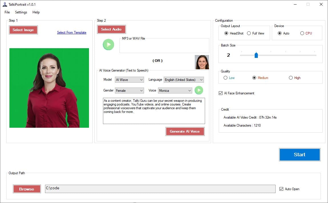This screenshot has height=203, width=328.
Task: Open the Language dropdown
Action: [x=184, y=80]
